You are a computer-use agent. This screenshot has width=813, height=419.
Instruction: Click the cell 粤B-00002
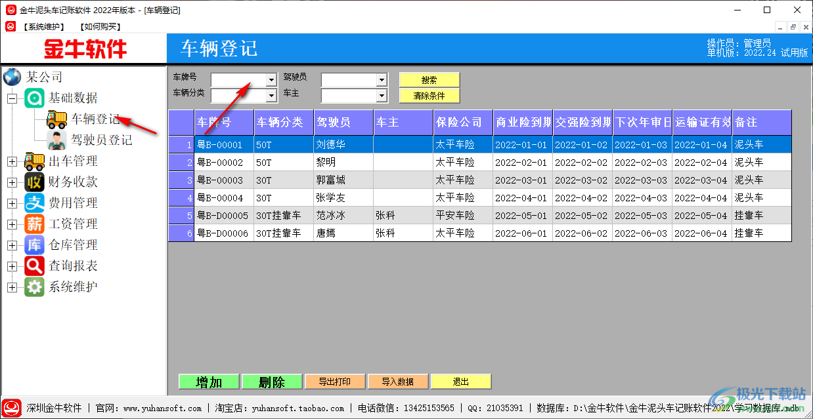coord(224,162)
